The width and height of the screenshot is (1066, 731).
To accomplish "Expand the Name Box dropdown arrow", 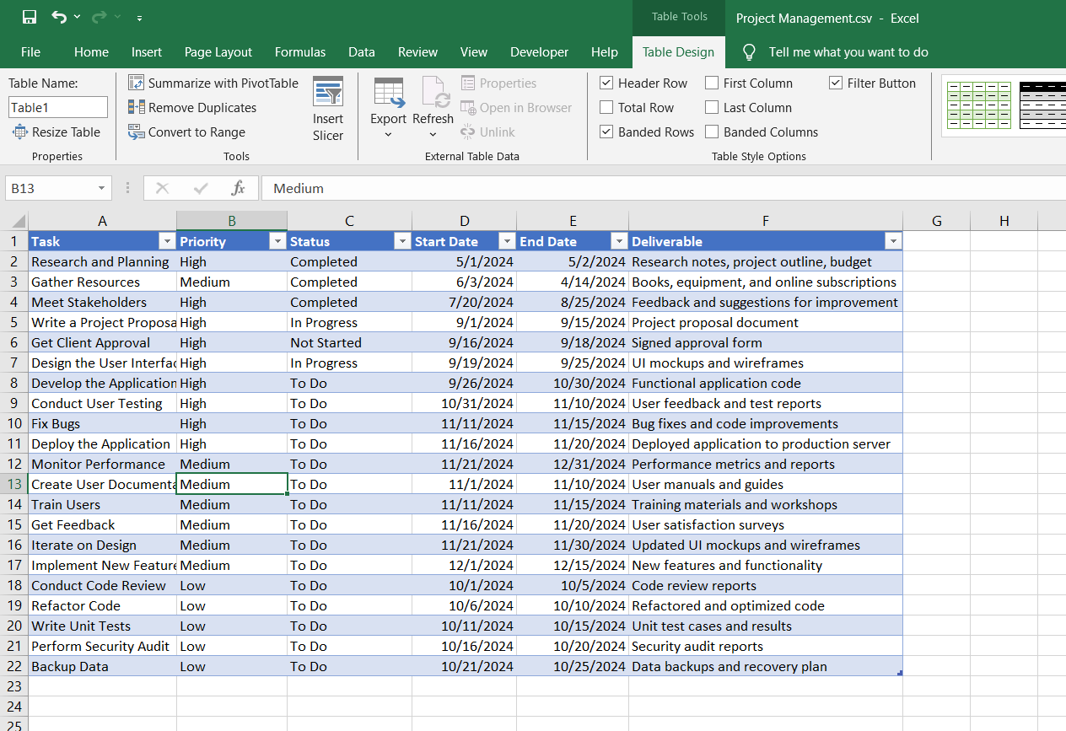I will [101, 188].
